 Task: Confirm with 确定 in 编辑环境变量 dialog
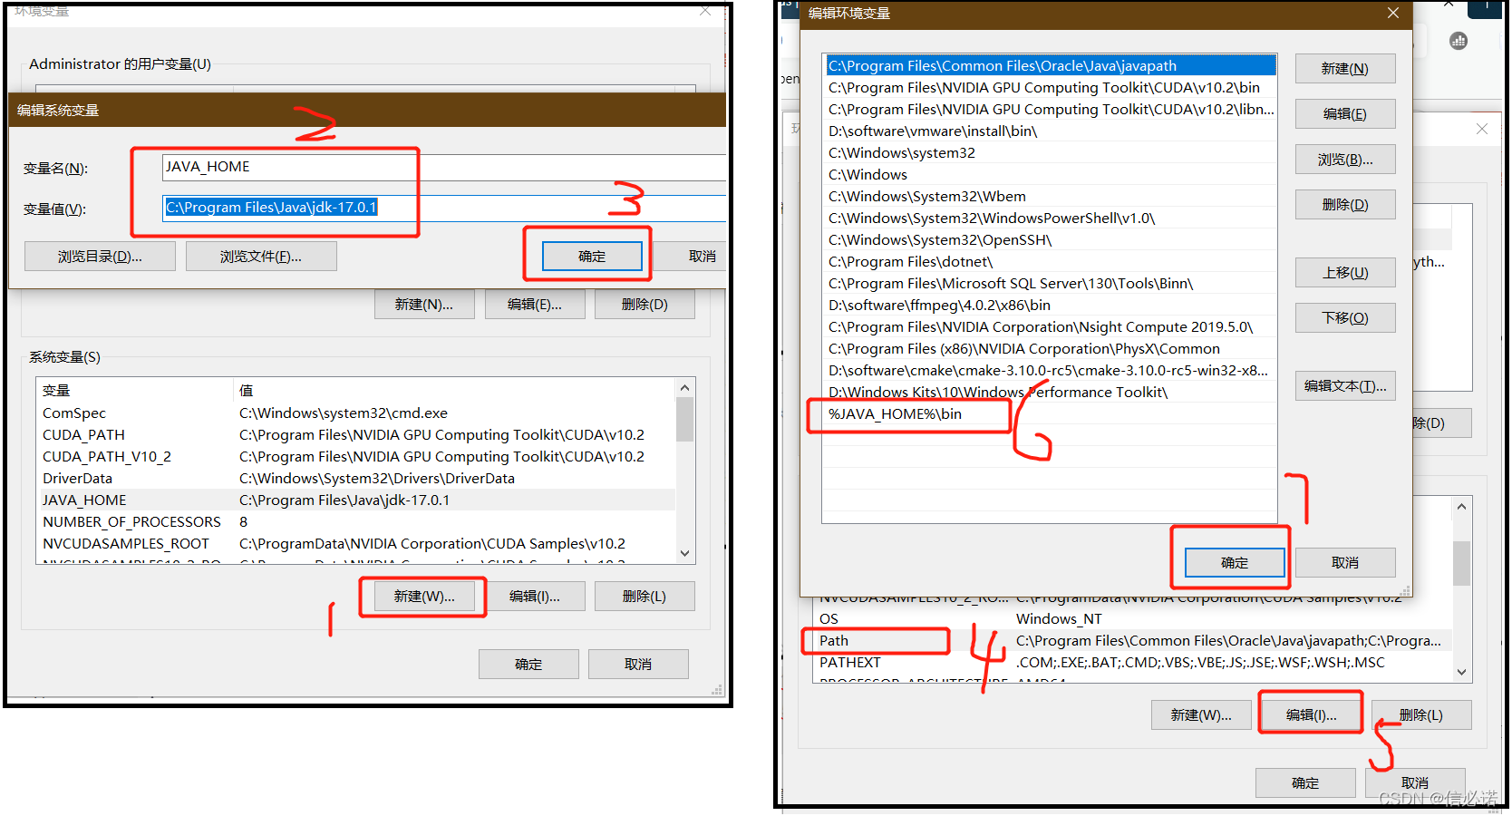coord(1235,563)
